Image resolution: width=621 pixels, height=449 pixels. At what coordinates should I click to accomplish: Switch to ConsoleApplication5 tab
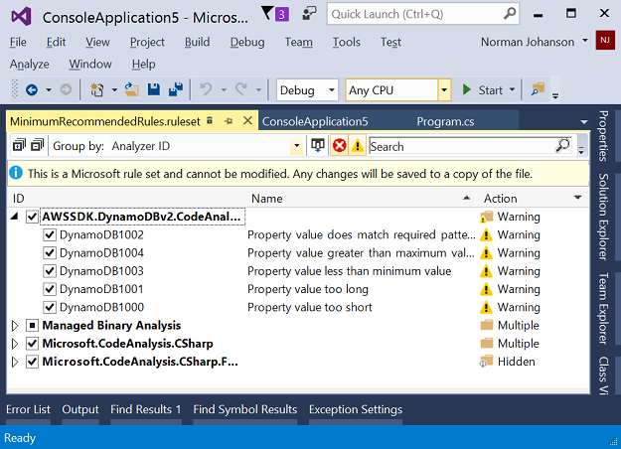(x=315, y=121)
